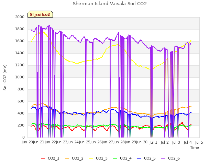Select the CO2_4 legend label
This screenshot has height=165, width=220.
[126, 158]
